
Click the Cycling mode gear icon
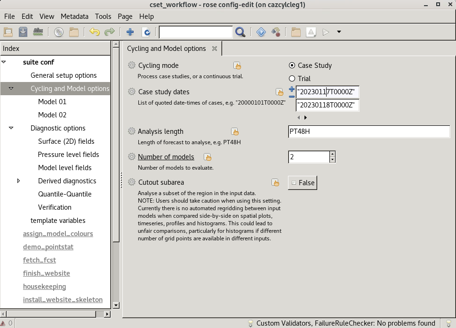tap(132, 65)
